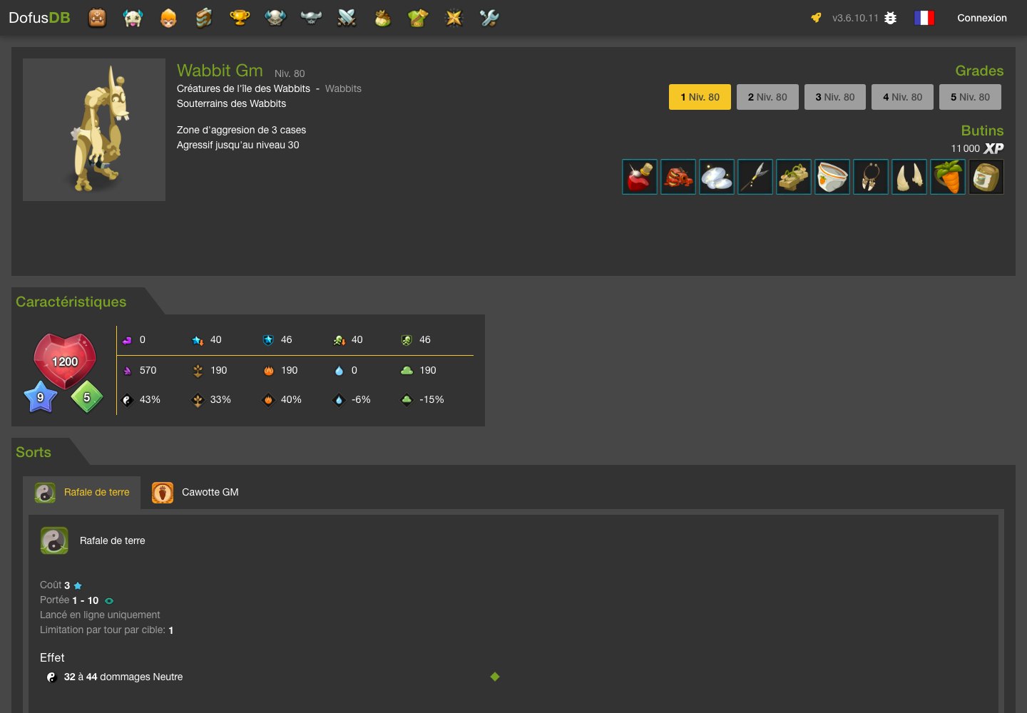Open the red fabric loot item

[678, 177]
